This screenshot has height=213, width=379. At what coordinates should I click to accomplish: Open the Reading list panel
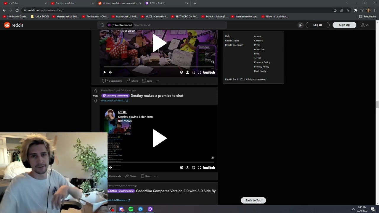coord(367,17)
